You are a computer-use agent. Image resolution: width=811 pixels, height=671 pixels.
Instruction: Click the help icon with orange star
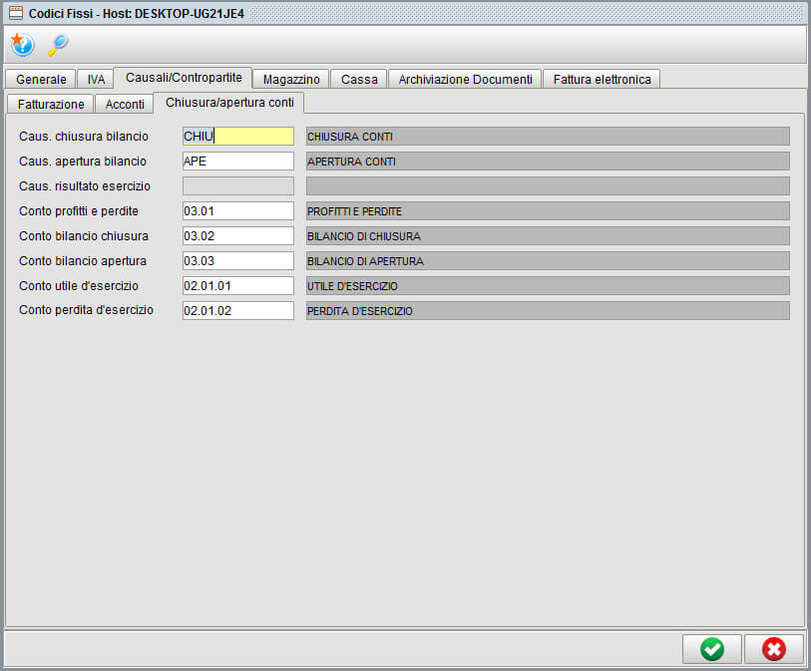22,45
